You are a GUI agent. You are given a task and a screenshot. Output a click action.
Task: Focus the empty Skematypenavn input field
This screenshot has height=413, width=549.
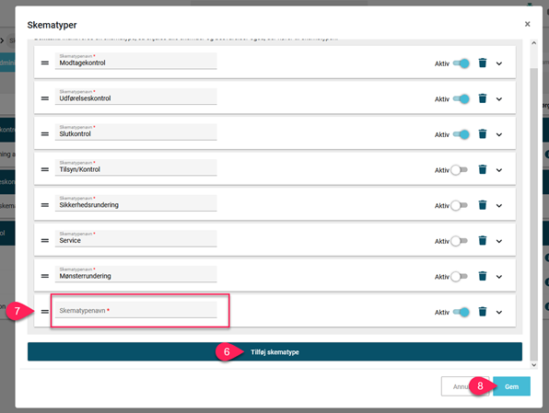pos(135,310)
